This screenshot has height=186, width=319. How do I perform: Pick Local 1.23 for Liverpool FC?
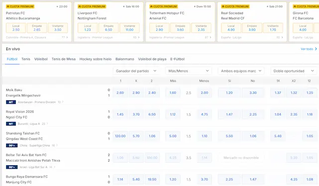click(x=88, y=28)
